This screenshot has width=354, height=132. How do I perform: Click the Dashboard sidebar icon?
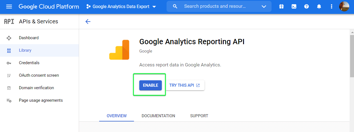[9, 38]
